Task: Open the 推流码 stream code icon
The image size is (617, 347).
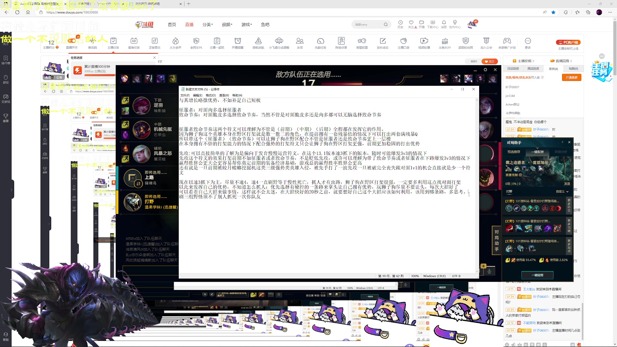Action: click(93, 43)
